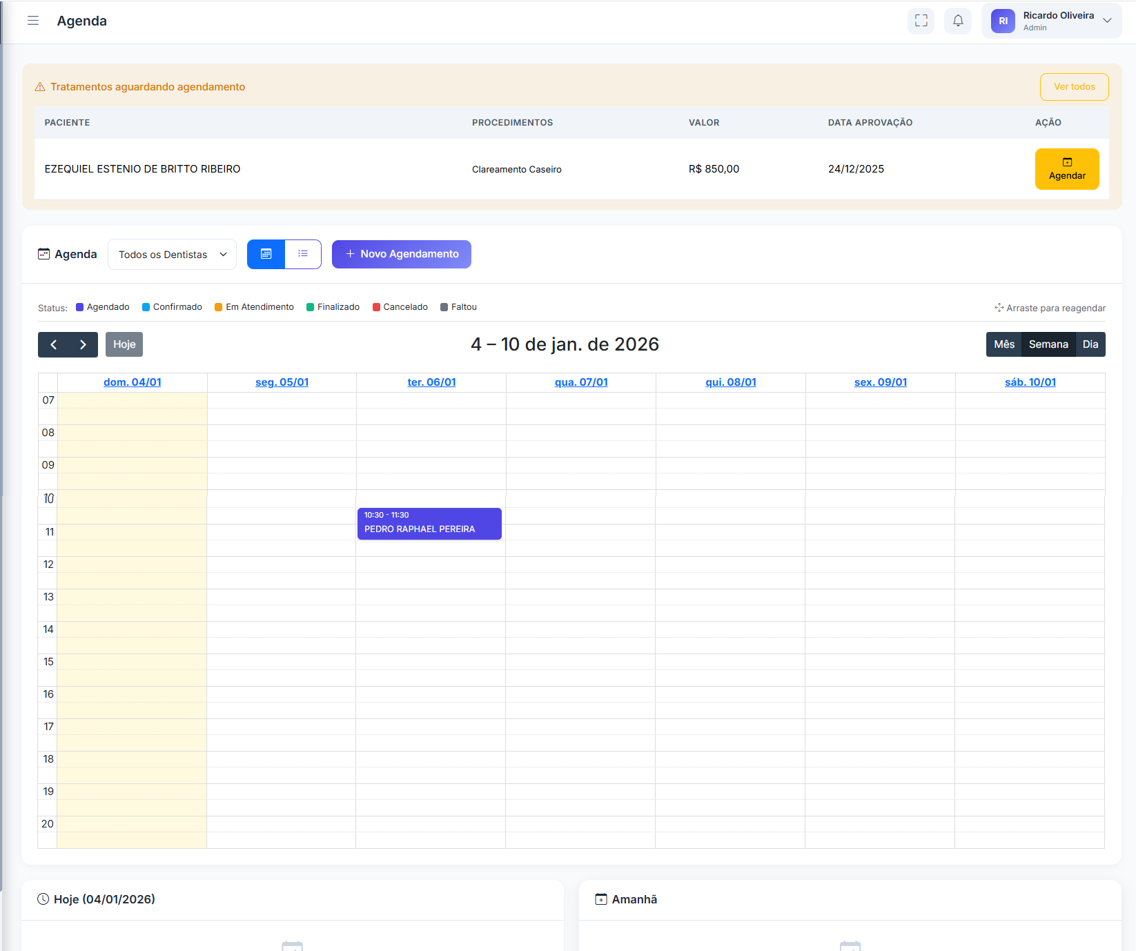Click Agendar for Ezequiel's treatment
1136x951 pixels.
1067,169
